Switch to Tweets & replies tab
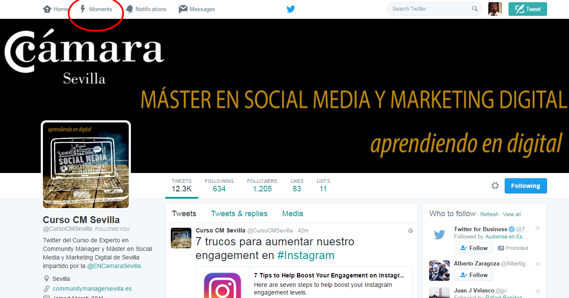Image resolution: width=569 pixels, height=298 pixels. (x=239, y=214)
